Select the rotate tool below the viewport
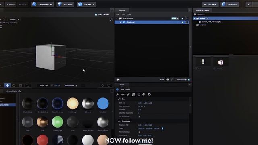 [x=14, y=85]
